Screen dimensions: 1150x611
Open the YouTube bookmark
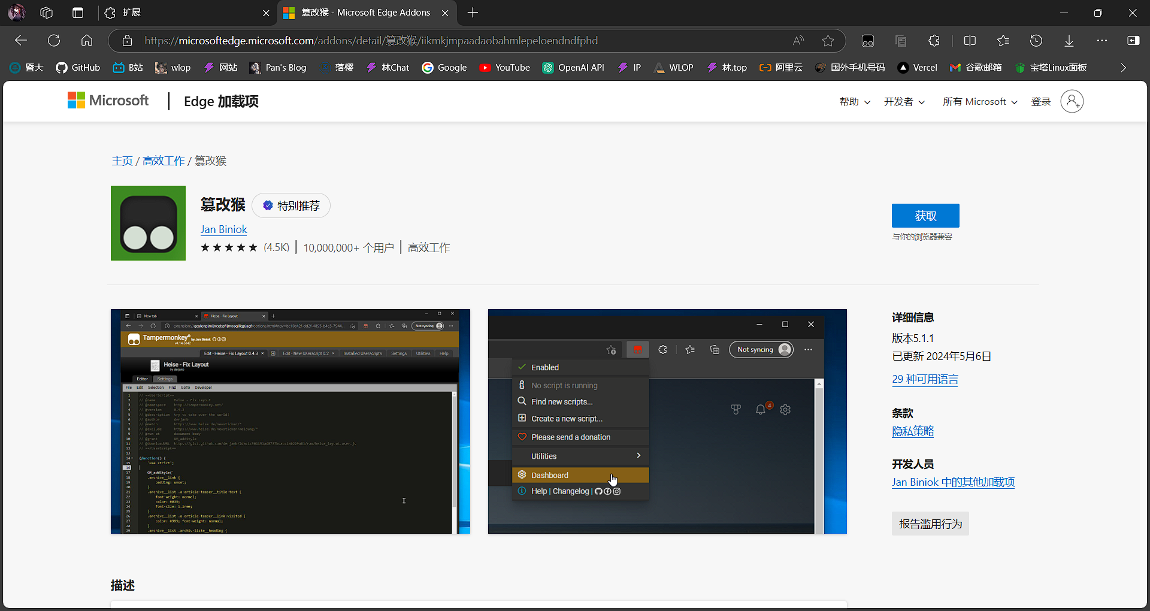(x=504, y=68)
